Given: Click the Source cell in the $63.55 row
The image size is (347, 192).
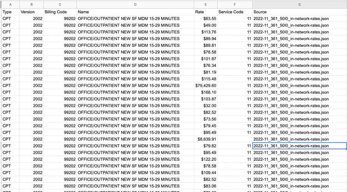Looking at the screenshot, I should (x=299, y=19).
